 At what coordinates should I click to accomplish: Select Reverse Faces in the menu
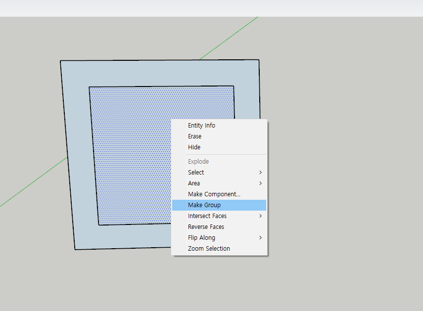point(219,227)
